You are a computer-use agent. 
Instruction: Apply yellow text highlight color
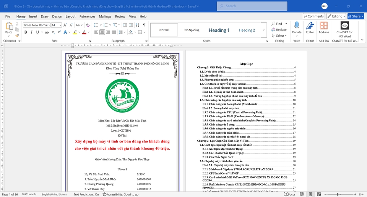coord(75,32)
